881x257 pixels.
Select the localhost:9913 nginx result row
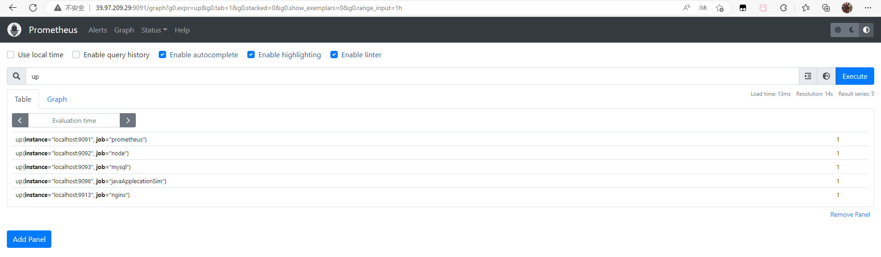click(x=440, y=195)
